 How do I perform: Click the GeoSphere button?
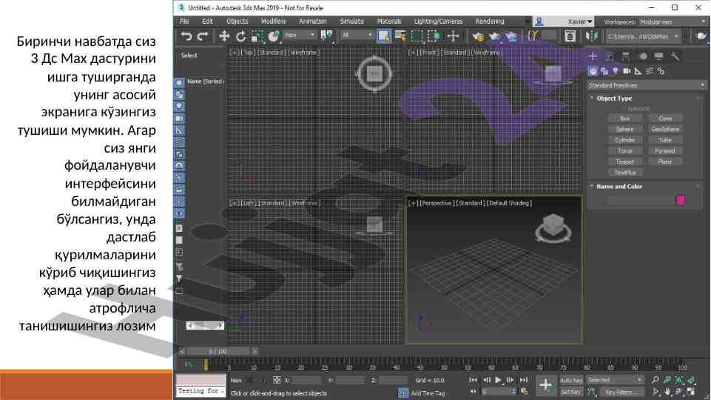[x=664, y=130]
